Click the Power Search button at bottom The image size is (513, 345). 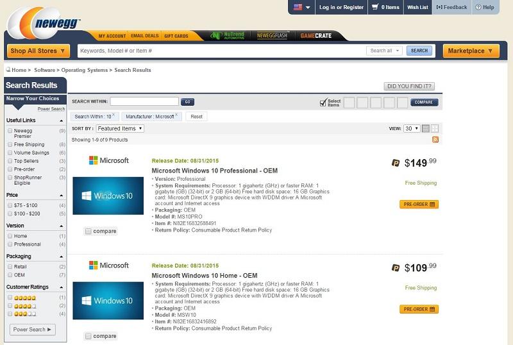[x=33, y=330]
